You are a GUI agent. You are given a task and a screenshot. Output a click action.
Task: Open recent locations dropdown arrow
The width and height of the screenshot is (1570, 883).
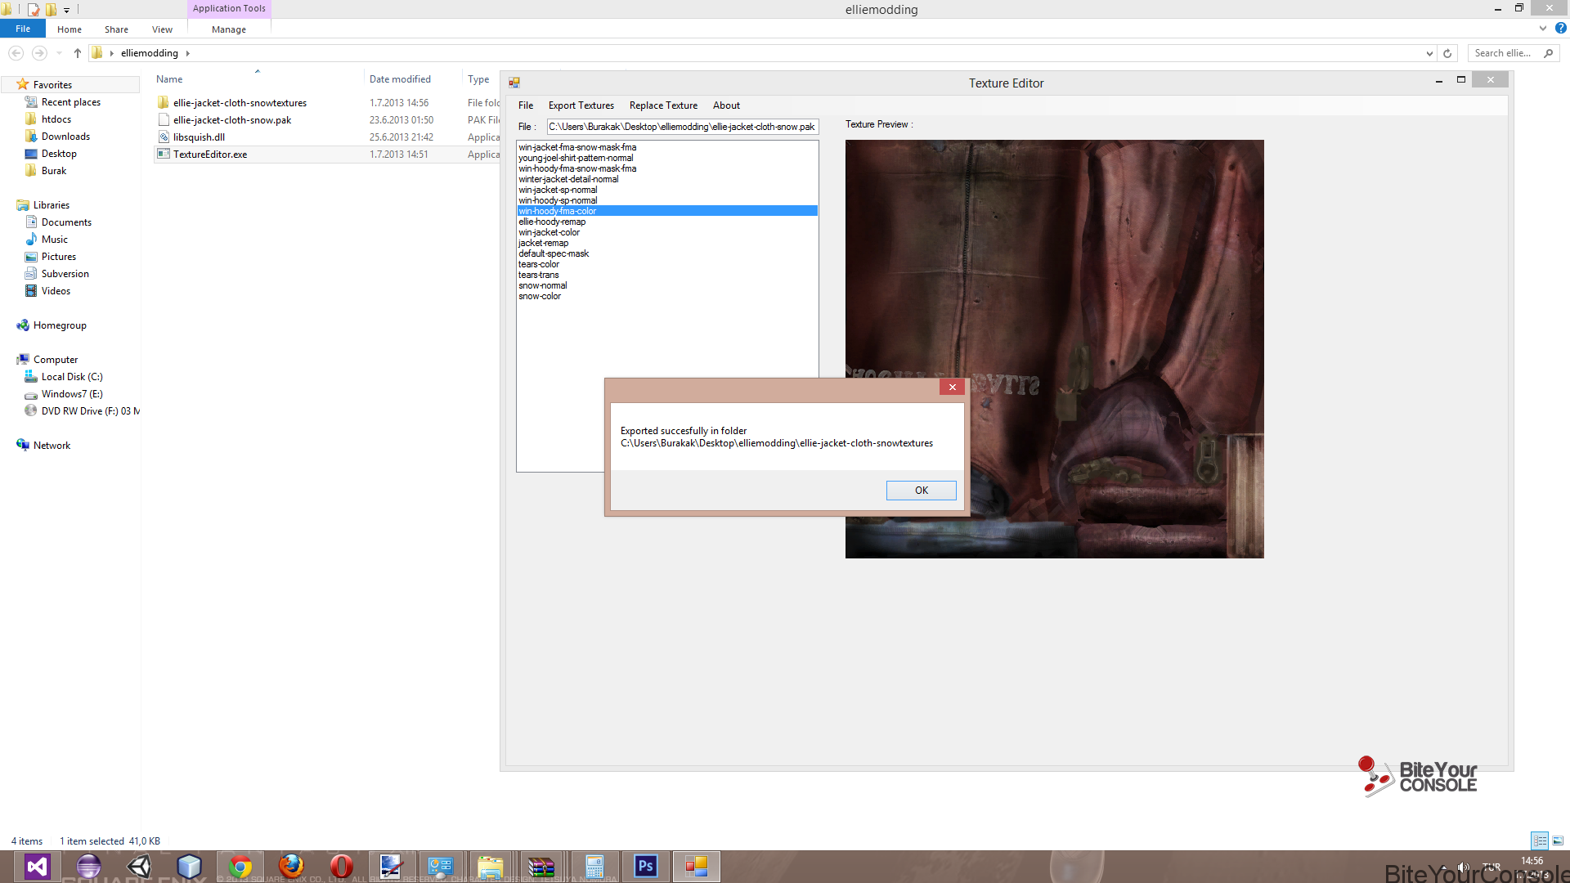coord(59,53)
